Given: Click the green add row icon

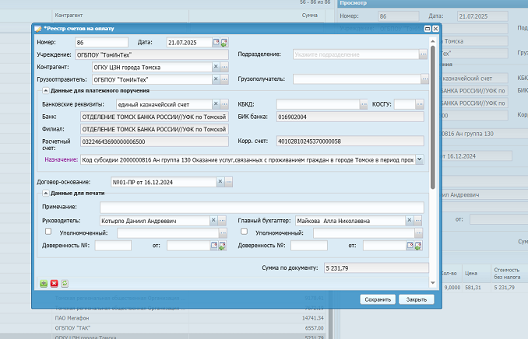Looking at the screenshot, I should pos(44,284).
